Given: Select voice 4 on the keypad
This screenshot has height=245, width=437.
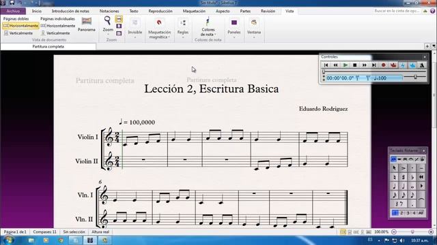Looking at the screenshot, I should [414, 213].
